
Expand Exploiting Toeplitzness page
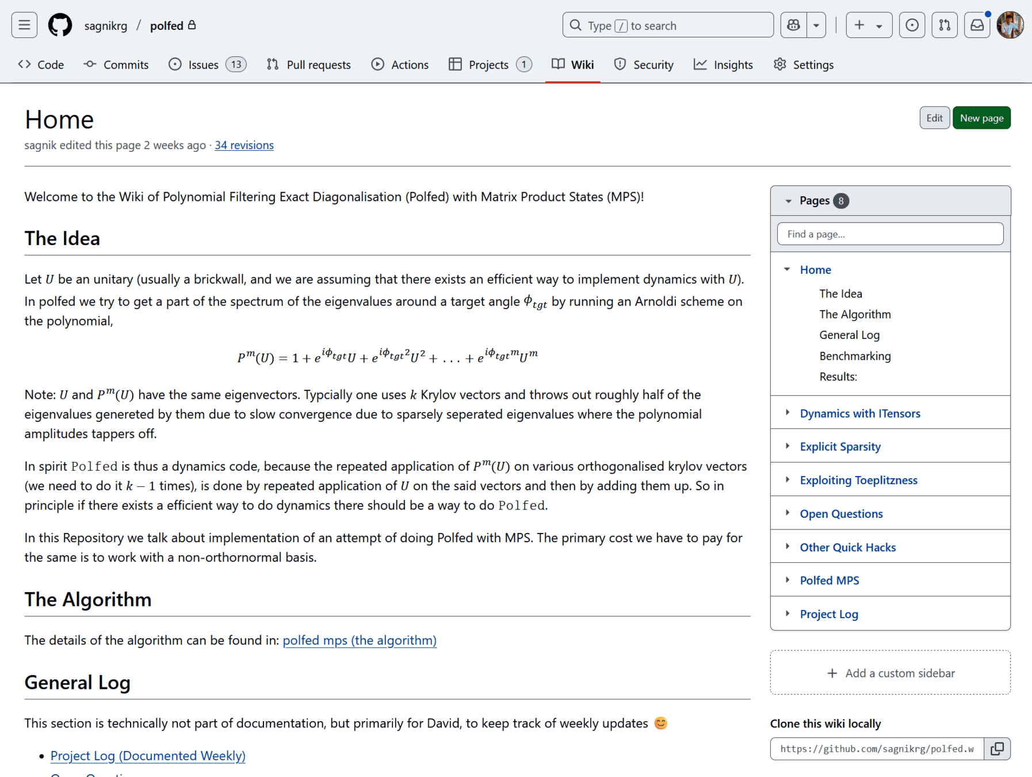coord(787,479)
